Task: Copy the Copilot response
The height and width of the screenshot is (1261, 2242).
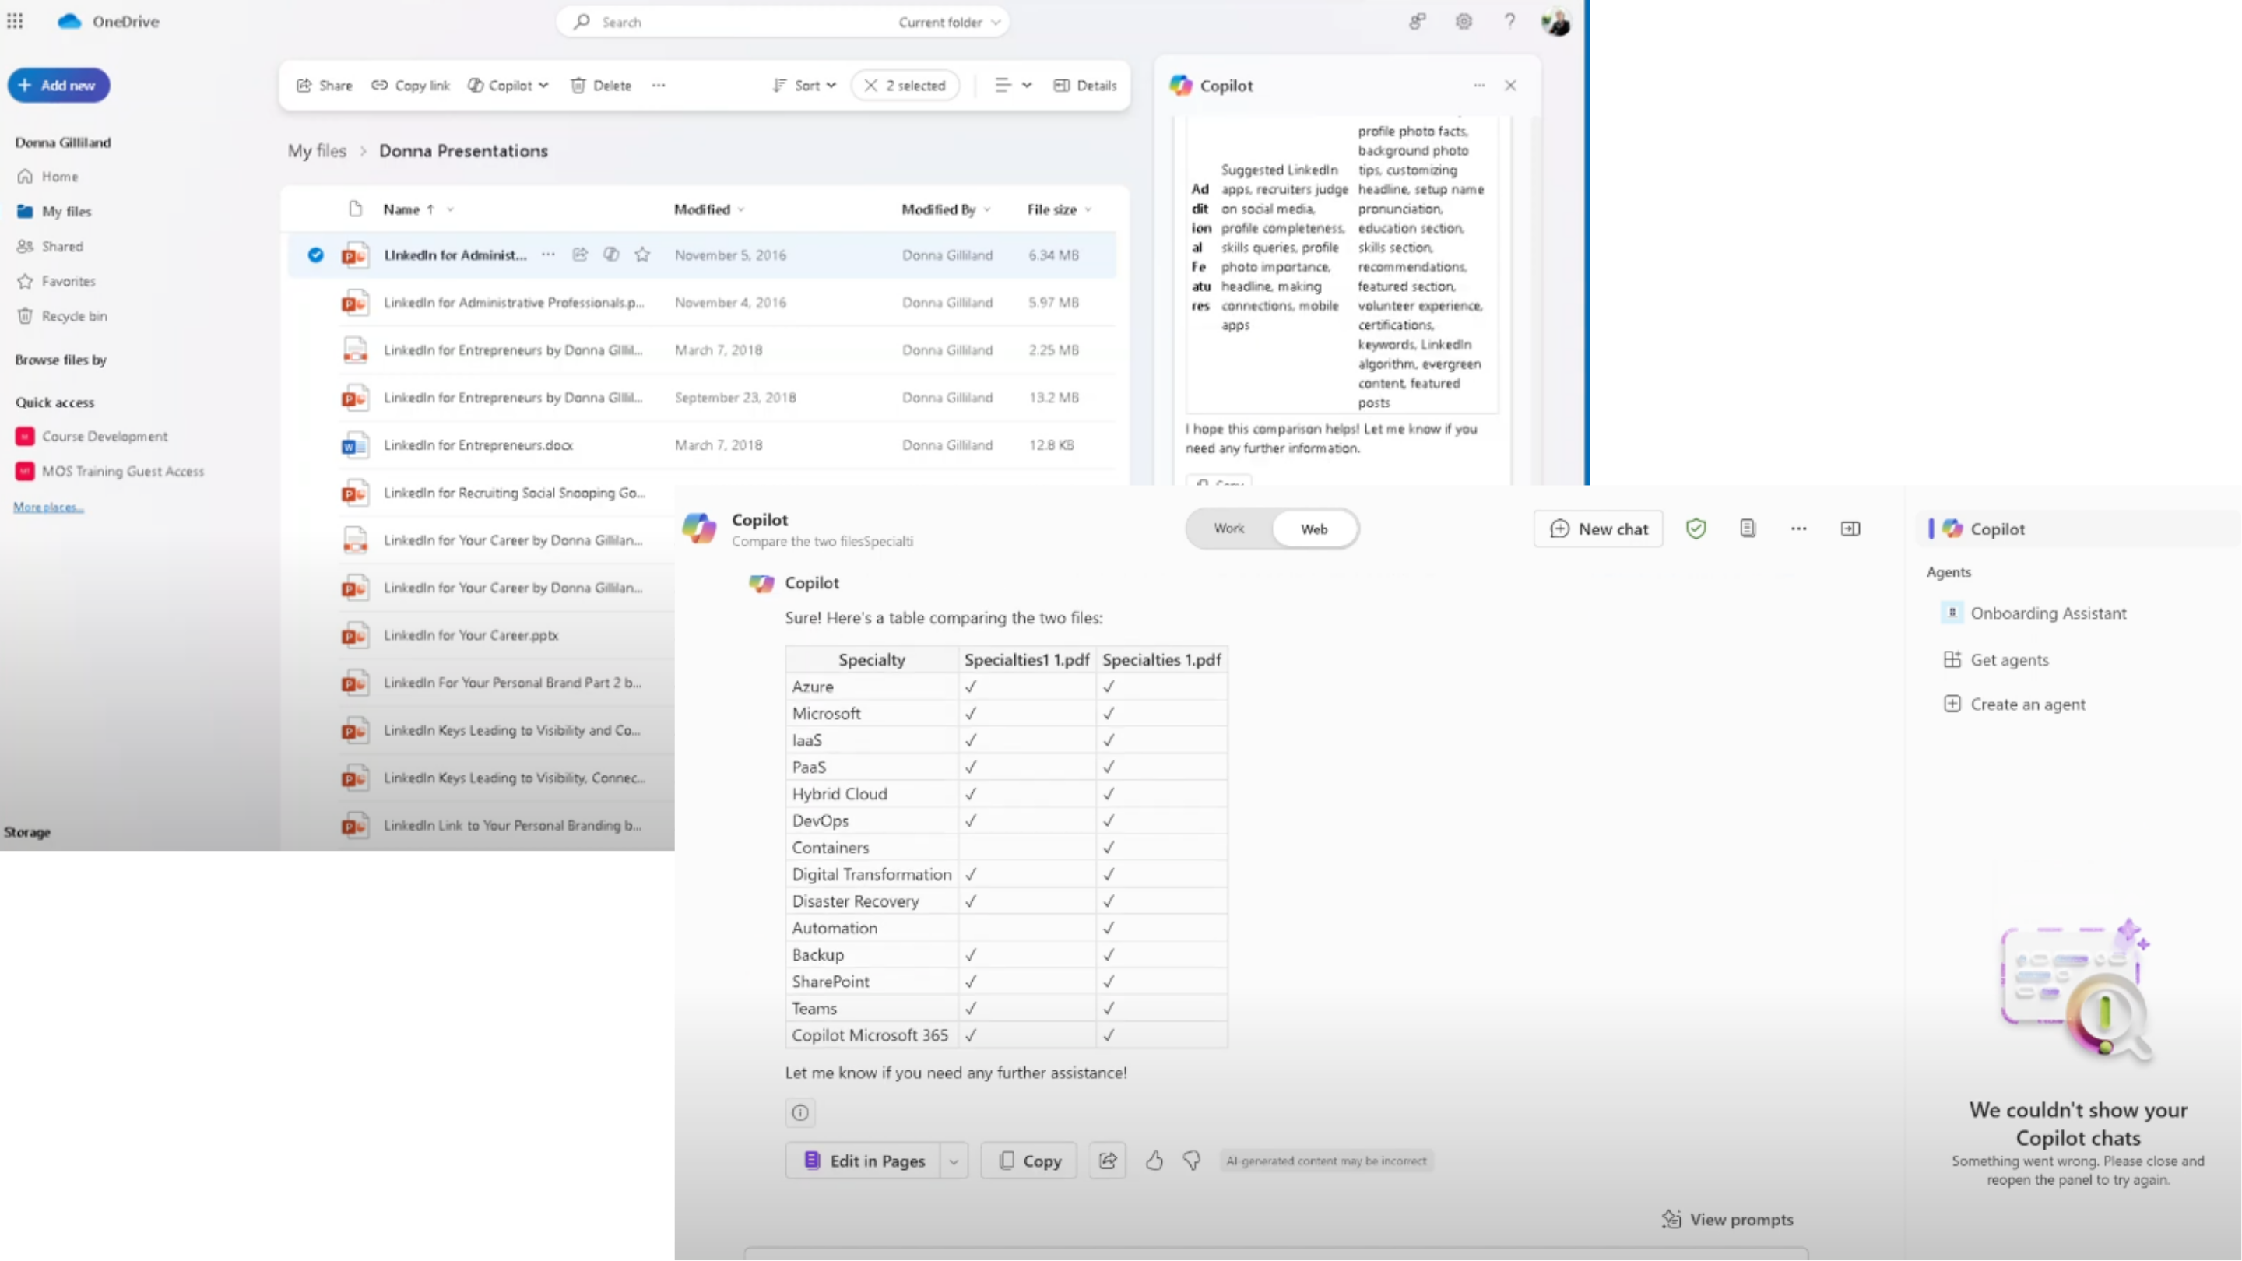Action: pyautogui.click(x=1028, y=1161)
